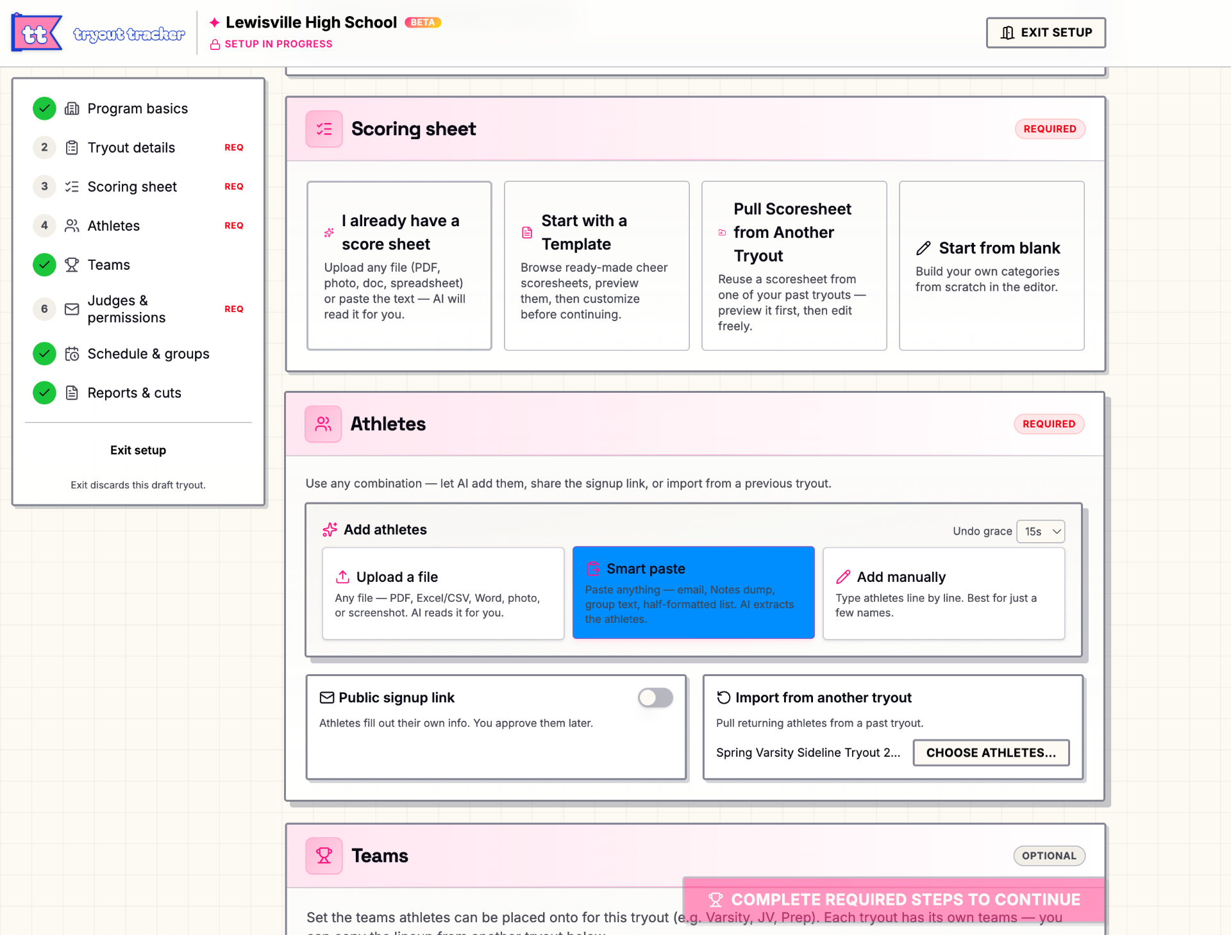
Task: Click the OPTIONAL badge on Teams section
Action: pos(1049,856)
